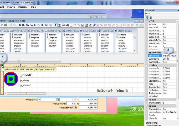Image resolution: width=179 pixels, height=126 pixels.
Task: Click the STMAS [Relate] table header
Action: pos(105,31)
